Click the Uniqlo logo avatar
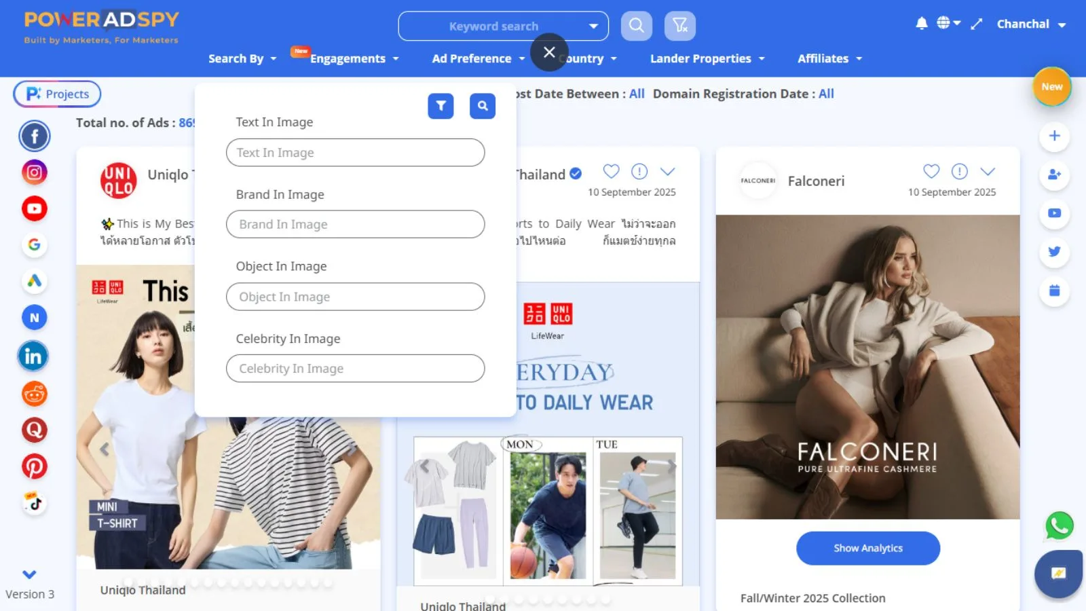1086x611 pixels. (119, 181)
